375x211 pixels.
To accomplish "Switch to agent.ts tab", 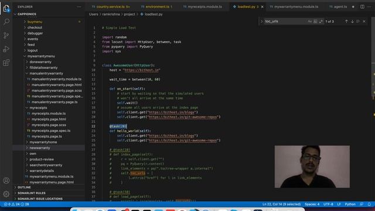I will pos(338,6).
